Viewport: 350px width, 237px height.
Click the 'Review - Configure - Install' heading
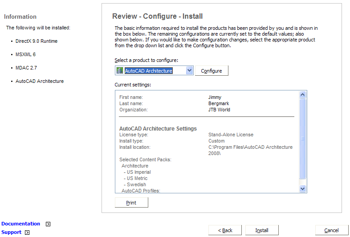coord(157,16)
